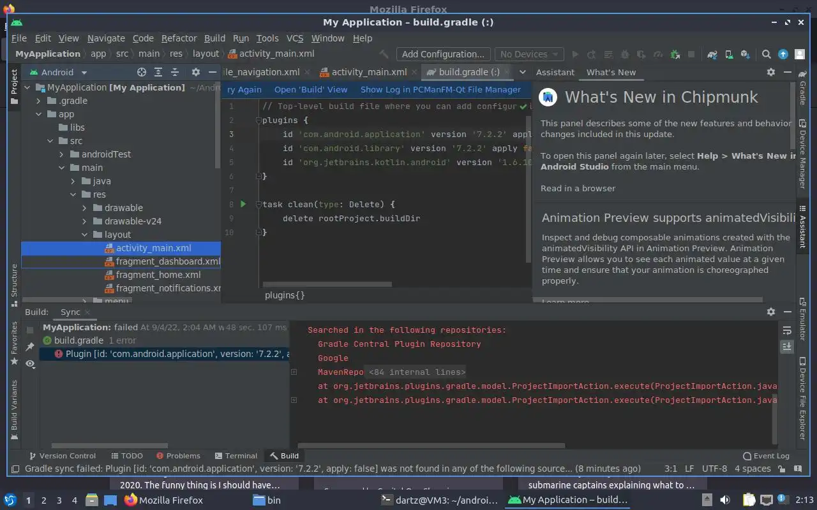Toggle the Project side tool window tab
The image size is (817, 510).
tap(14, 86)
